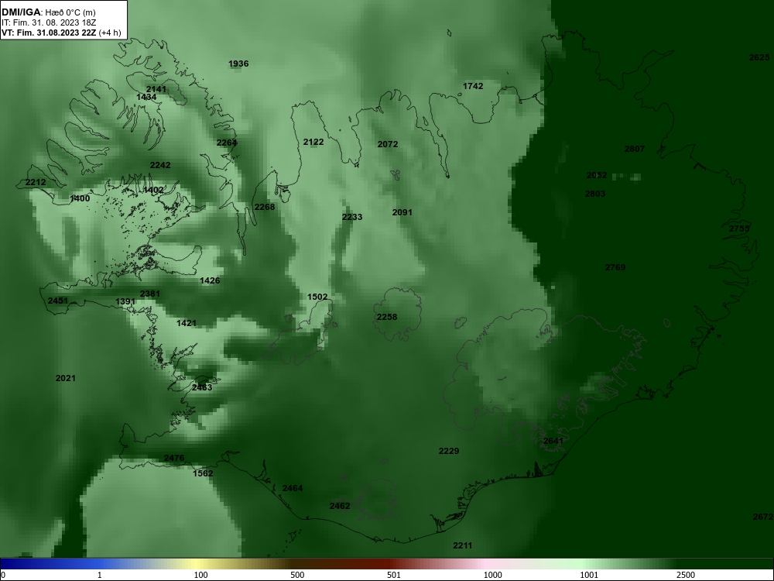Click the map value 2463

coord(202,388)
